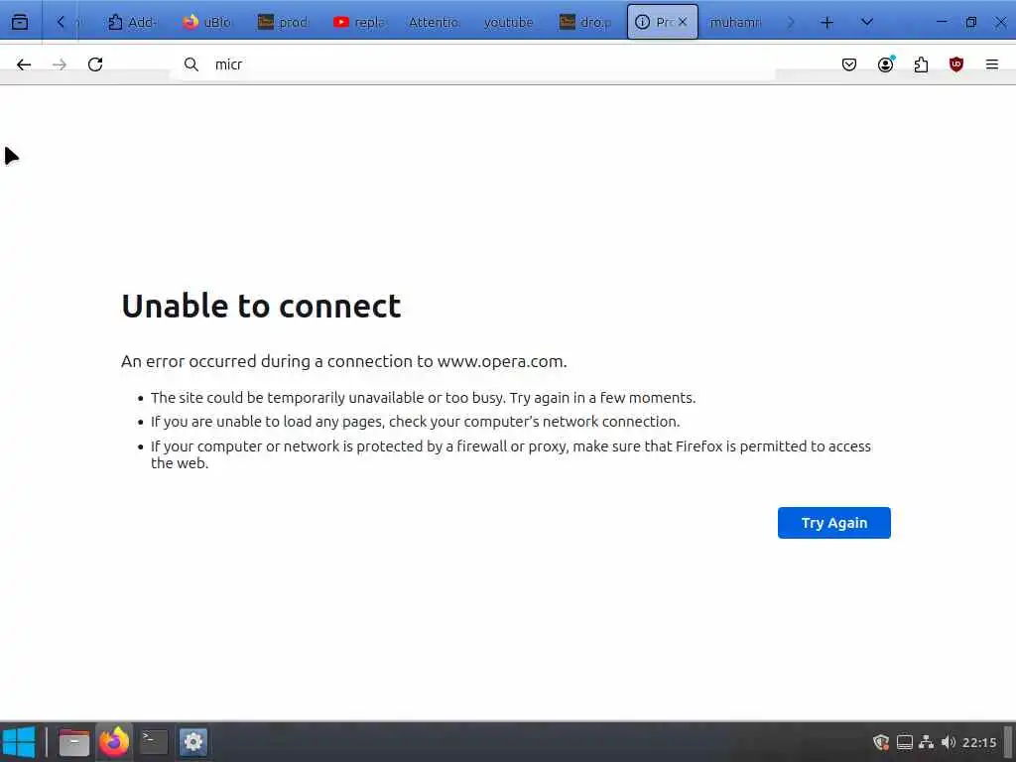Click the search magnifier icon in address bar
Screen dimensions: 1016x762
pos(191,64)
